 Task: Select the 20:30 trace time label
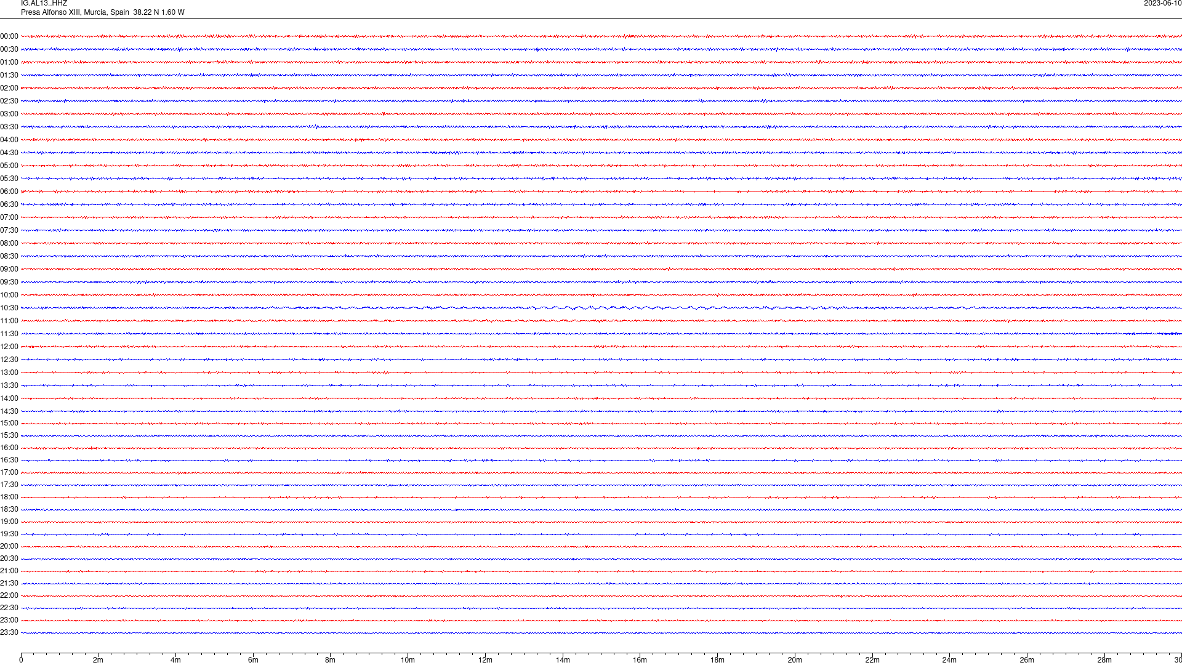pos(9,558)
